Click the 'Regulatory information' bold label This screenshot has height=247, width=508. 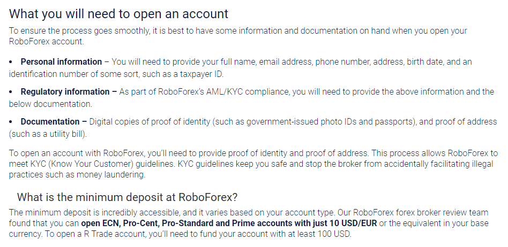[x=65, y=92]
